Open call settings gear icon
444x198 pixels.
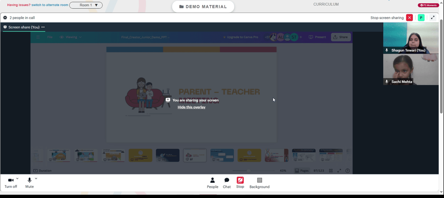tap(5, 18)
